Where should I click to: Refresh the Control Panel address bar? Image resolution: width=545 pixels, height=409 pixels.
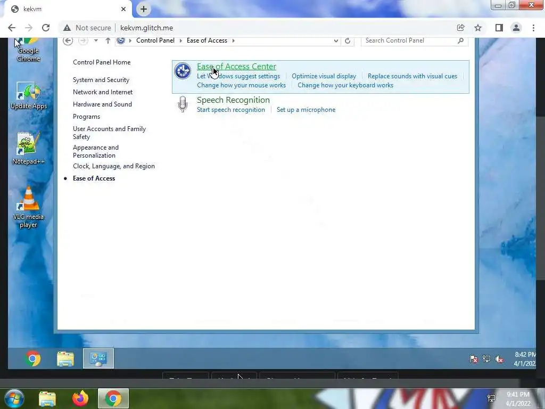347,40
